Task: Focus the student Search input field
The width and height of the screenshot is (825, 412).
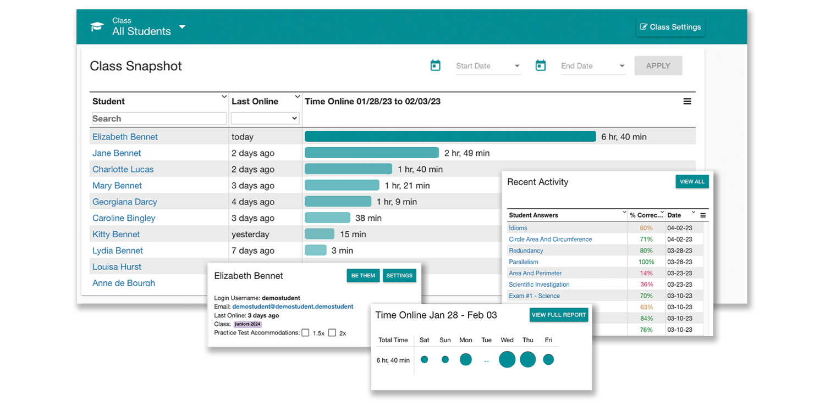Action: click(159, 119)
